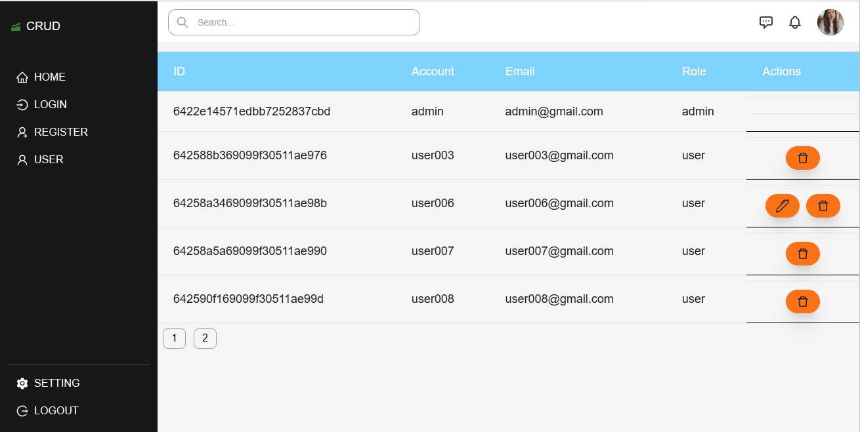Go to HOME in sidebar
The width and height of the screenshot is (860, 432).
click(50, 77)
